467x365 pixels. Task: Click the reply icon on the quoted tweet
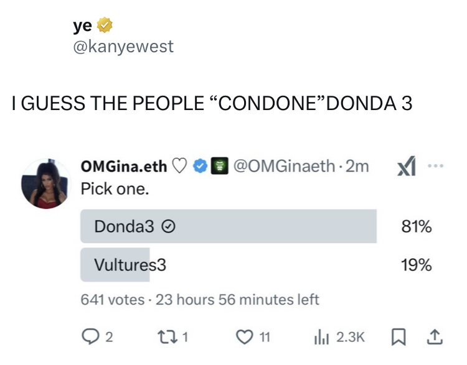91,337
